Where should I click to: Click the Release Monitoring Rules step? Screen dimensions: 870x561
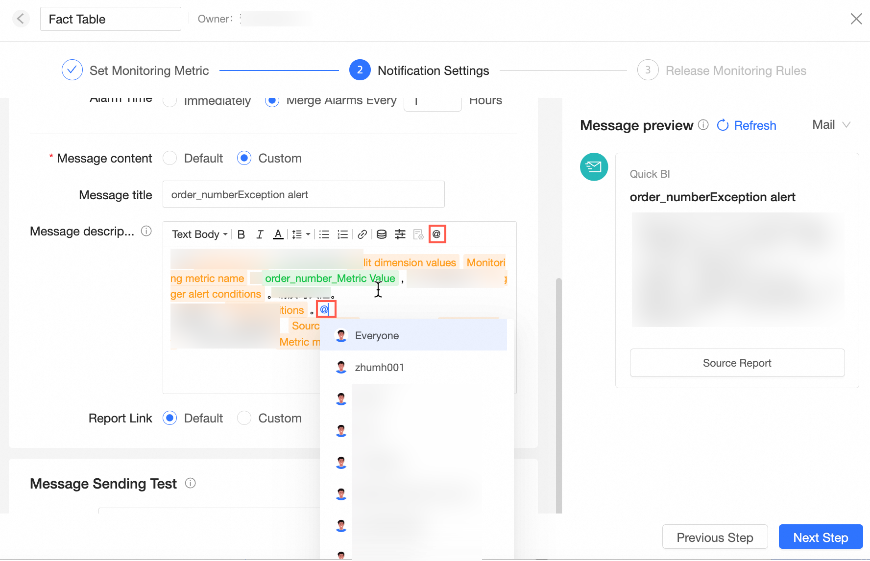coord(722,70)
